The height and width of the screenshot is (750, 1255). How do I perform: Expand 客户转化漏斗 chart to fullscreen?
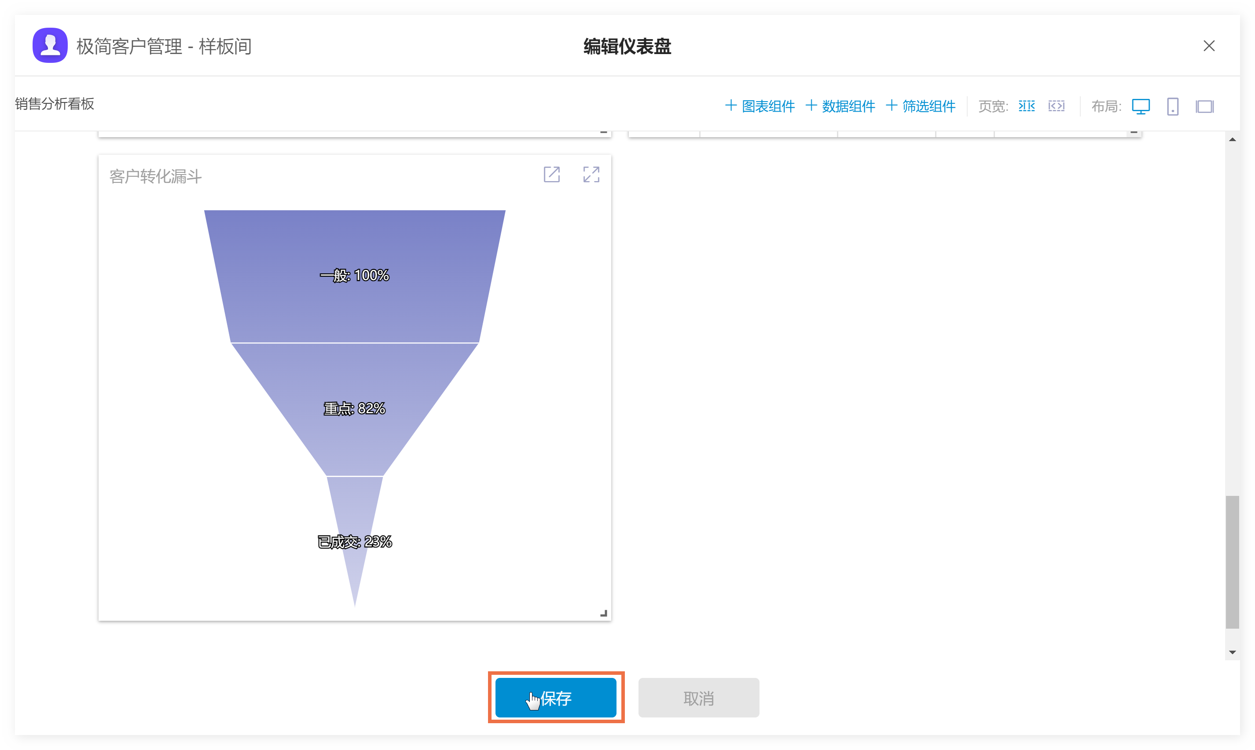[x=591, y=175]
